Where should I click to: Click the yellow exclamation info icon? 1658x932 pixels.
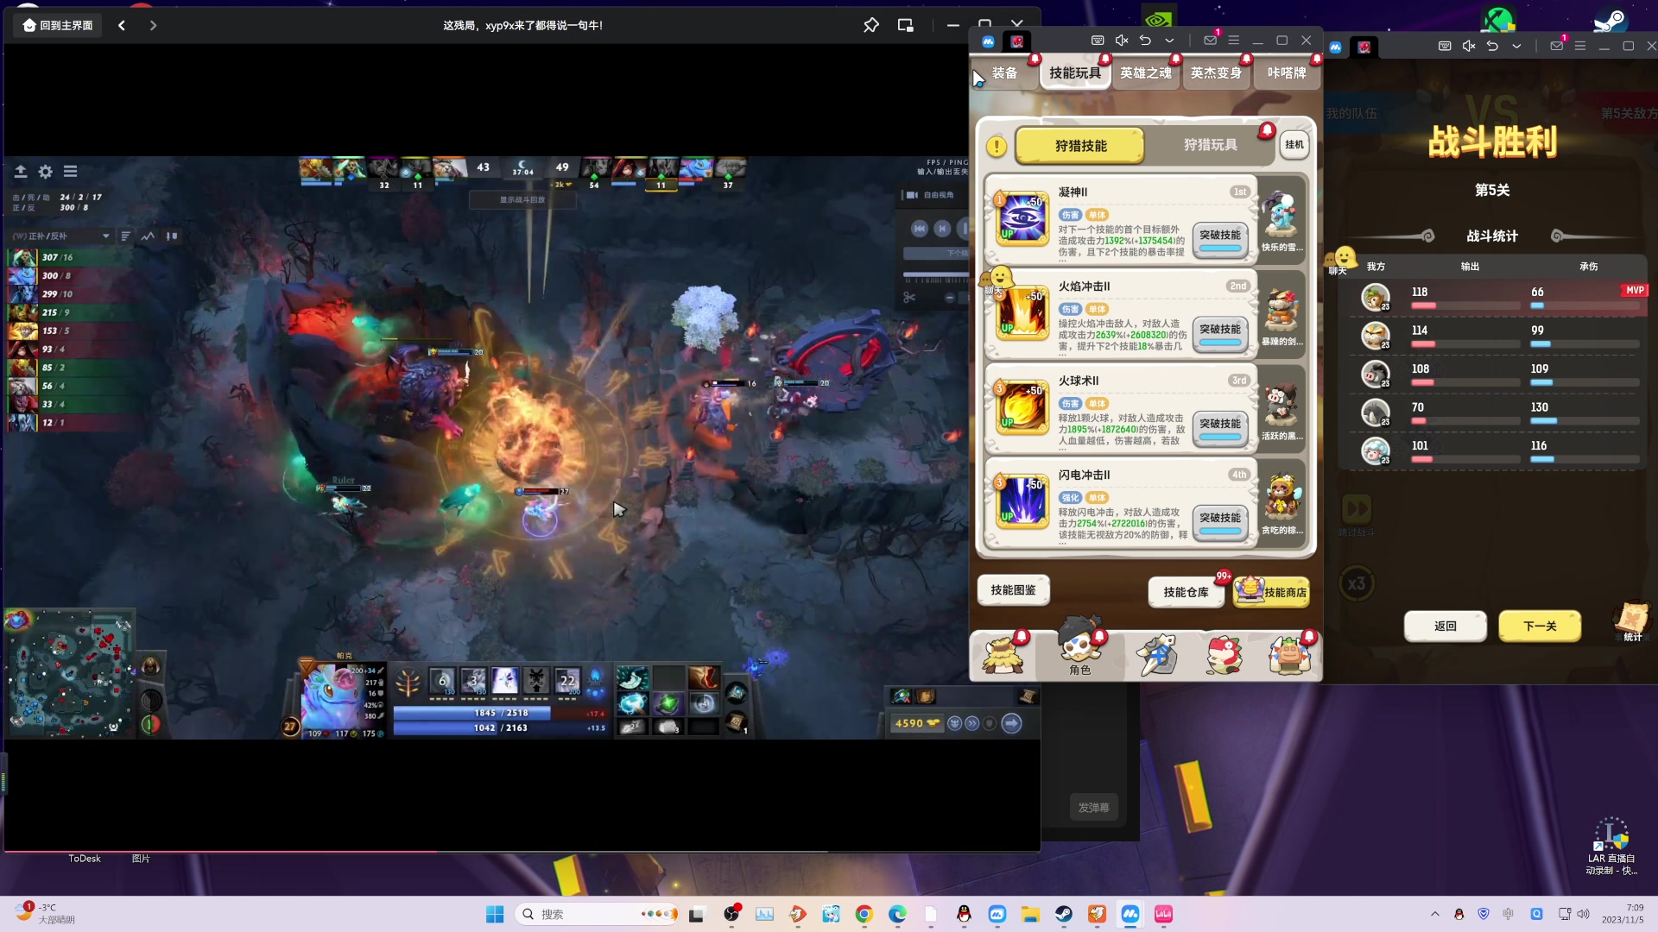coord(997,146)
